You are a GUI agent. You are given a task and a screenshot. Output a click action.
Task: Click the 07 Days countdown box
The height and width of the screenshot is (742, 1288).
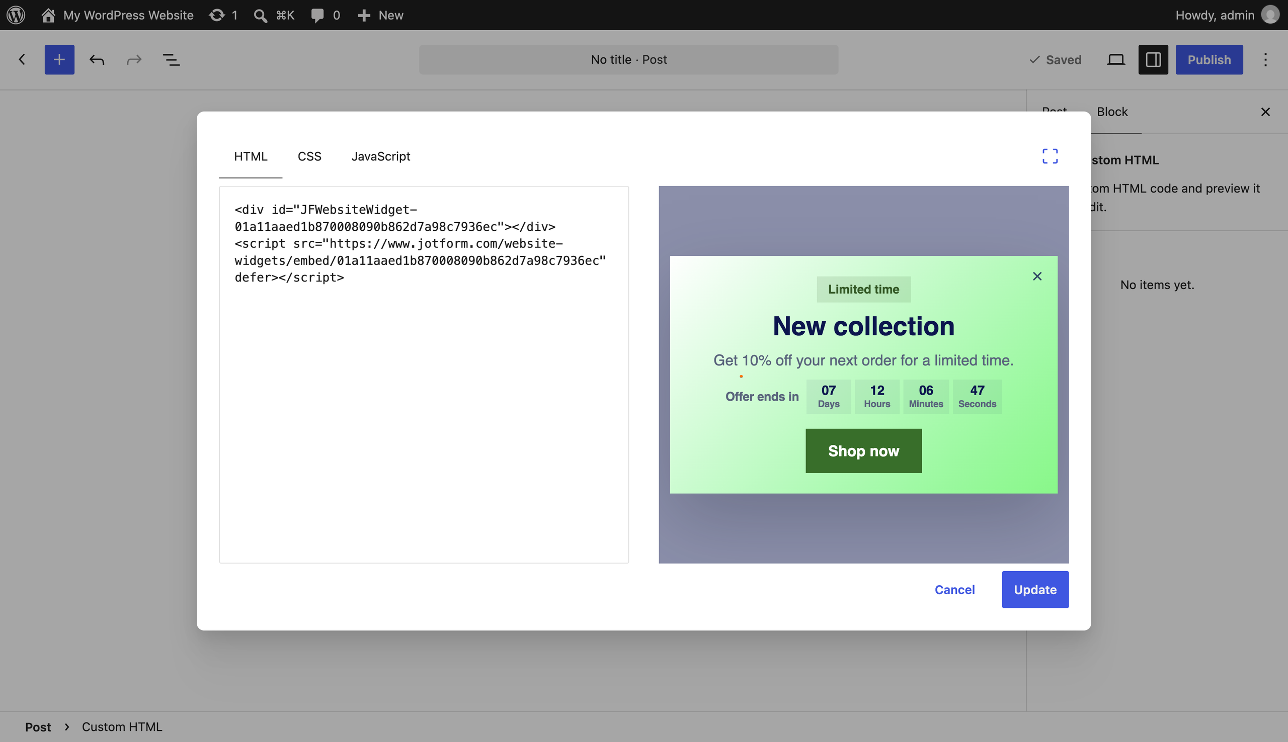point(828,397)
